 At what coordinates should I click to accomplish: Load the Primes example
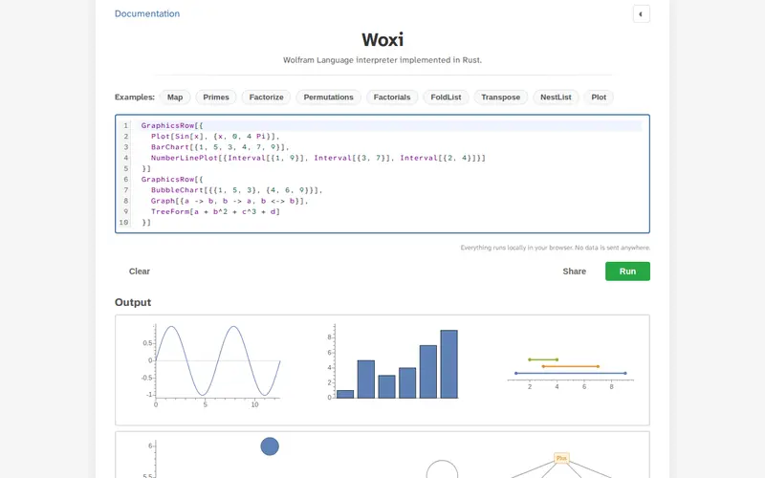[x=216, y=98]
